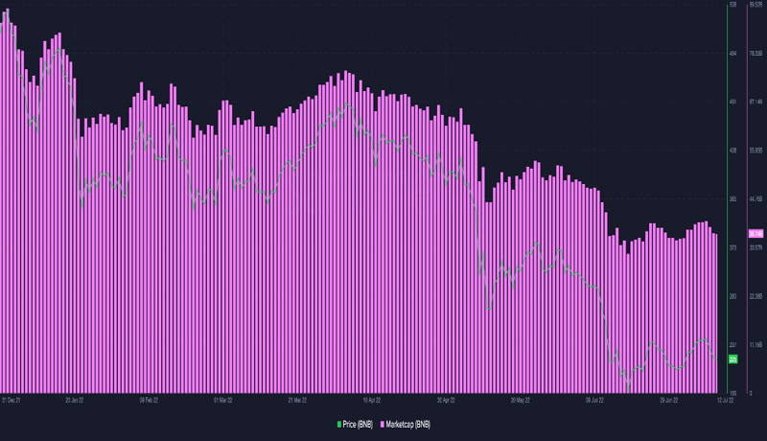The width and height of the screenshot is (767, 441).
Task: Click the '01 Mar 22' date label
Action: click(x=223, y=400)
